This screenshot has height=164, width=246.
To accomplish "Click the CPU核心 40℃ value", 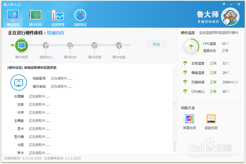I will tap(226, 92).
